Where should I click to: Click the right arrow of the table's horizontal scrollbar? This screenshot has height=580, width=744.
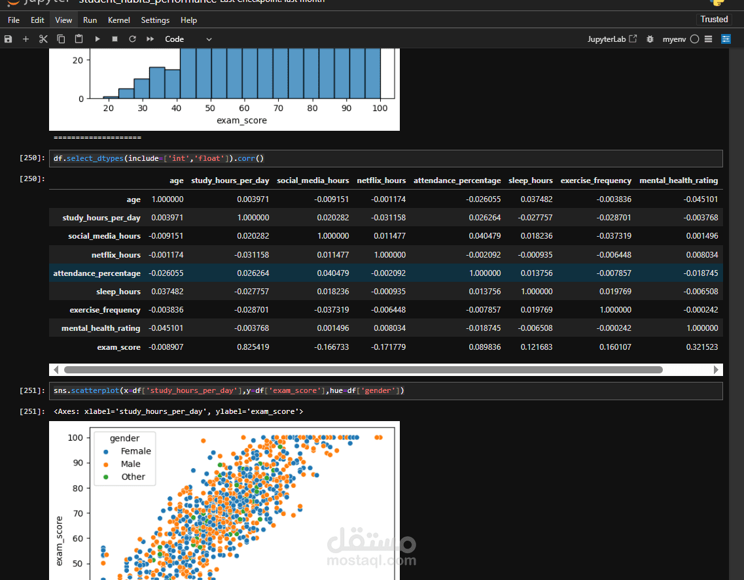click(716, 369)
